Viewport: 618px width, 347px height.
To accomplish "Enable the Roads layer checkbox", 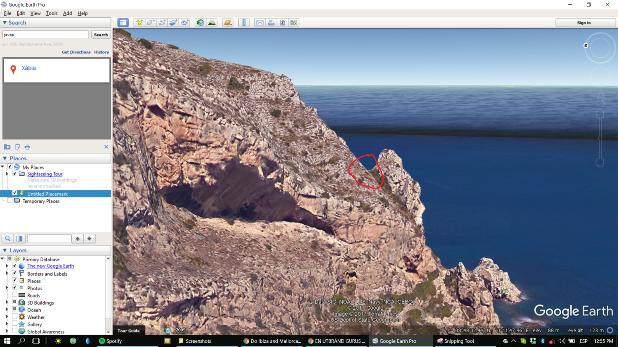I will pos(15,295).
